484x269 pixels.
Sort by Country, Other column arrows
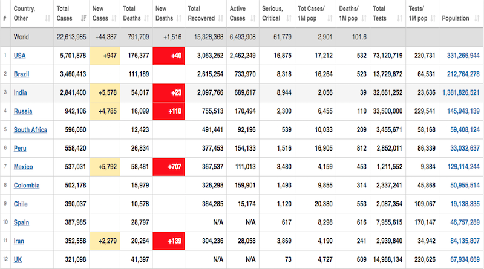[48, 18]
